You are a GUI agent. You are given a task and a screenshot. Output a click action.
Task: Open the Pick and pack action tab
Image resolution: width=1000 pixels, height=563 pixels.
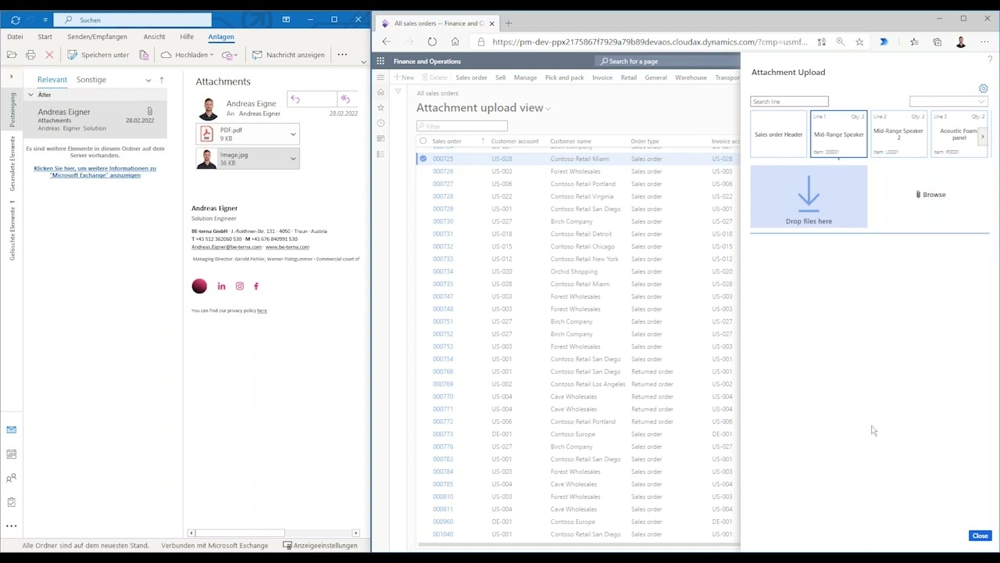565,77
